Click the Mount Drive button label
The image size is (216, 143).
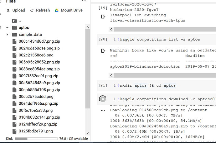pyautogui.click(x=72, y=10)
